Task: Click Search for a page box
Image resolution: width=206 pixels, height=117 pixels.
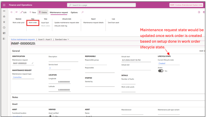Action: [101, 5]
